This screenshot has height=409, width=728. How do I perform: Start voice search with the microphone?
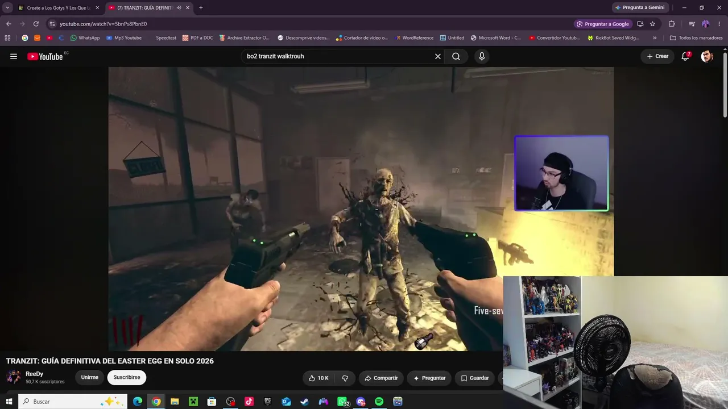482,56
